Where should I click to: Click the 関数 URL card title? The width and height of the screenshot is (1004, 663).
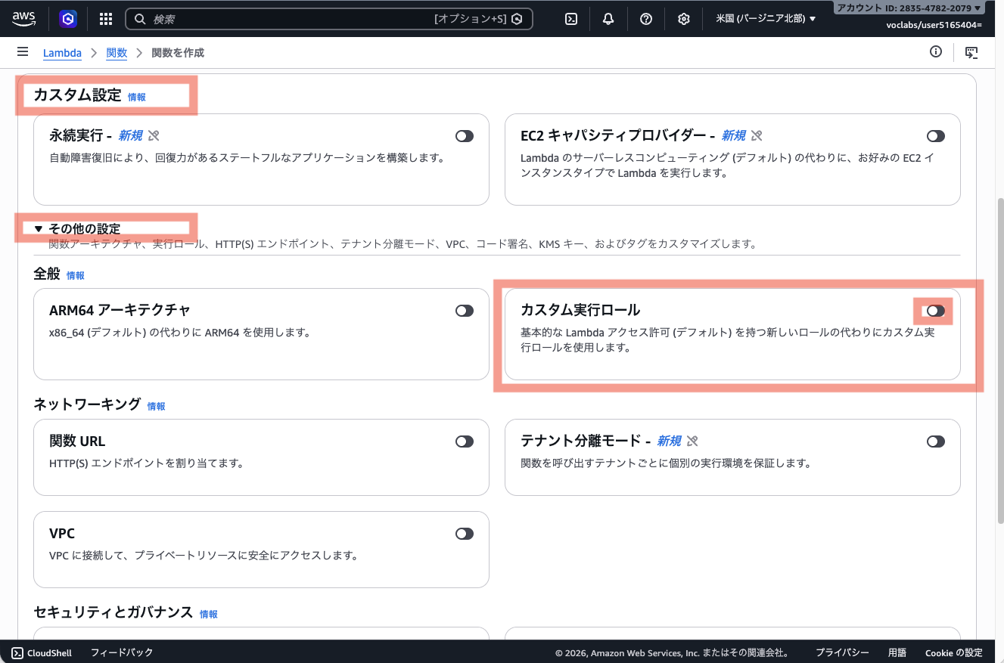click(77, 441)
